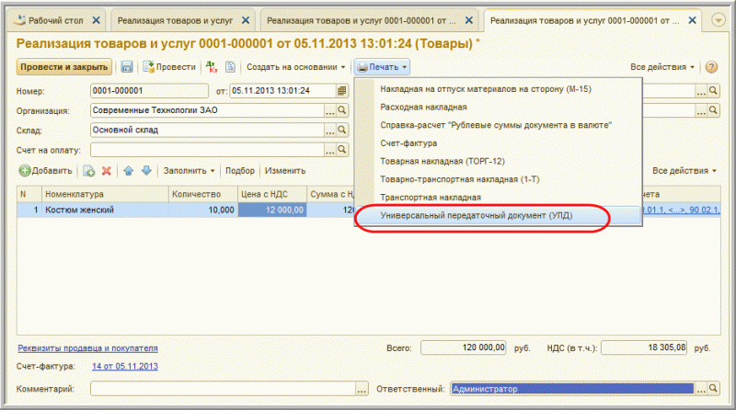
Task: Click the second right-side magnifier icon
Action: (x=714, y=110)
